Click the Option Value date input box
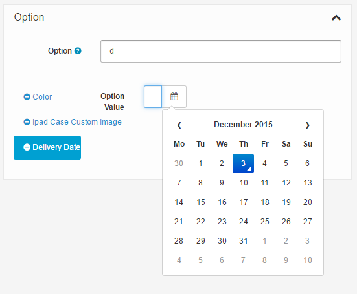This screenshot has width=357, height=294. [x=153, y=96]
